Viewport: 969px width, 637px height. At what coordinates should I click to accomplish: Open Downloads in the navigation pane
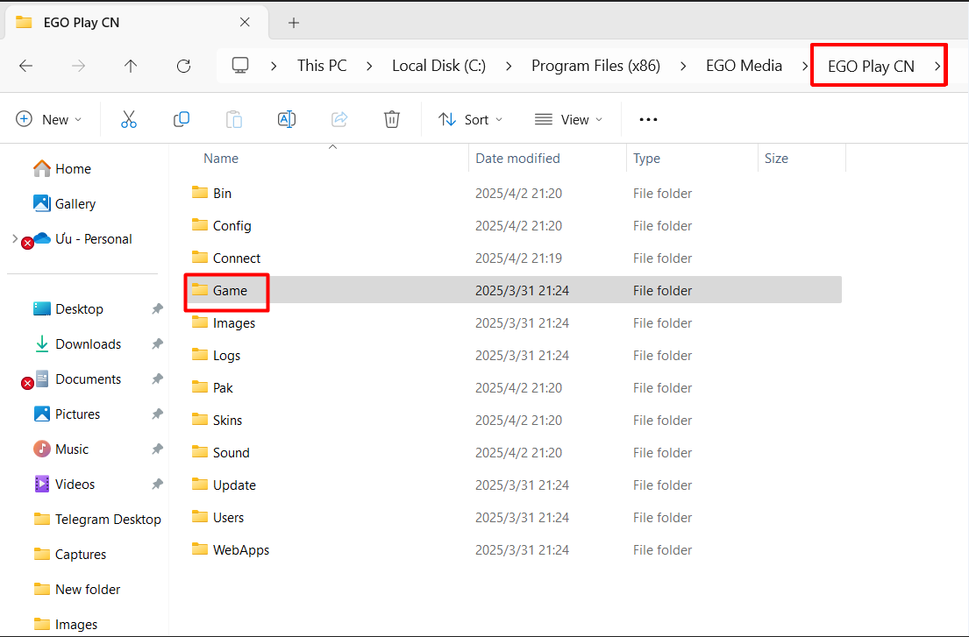[76, 343]
